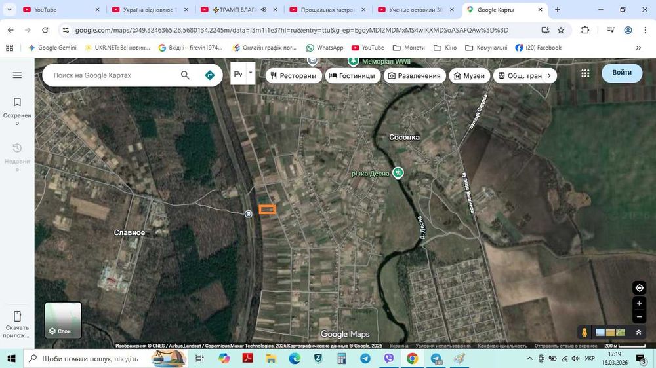
Task: Show hidden bookmarks with double chevron
Action: [639, 48]
